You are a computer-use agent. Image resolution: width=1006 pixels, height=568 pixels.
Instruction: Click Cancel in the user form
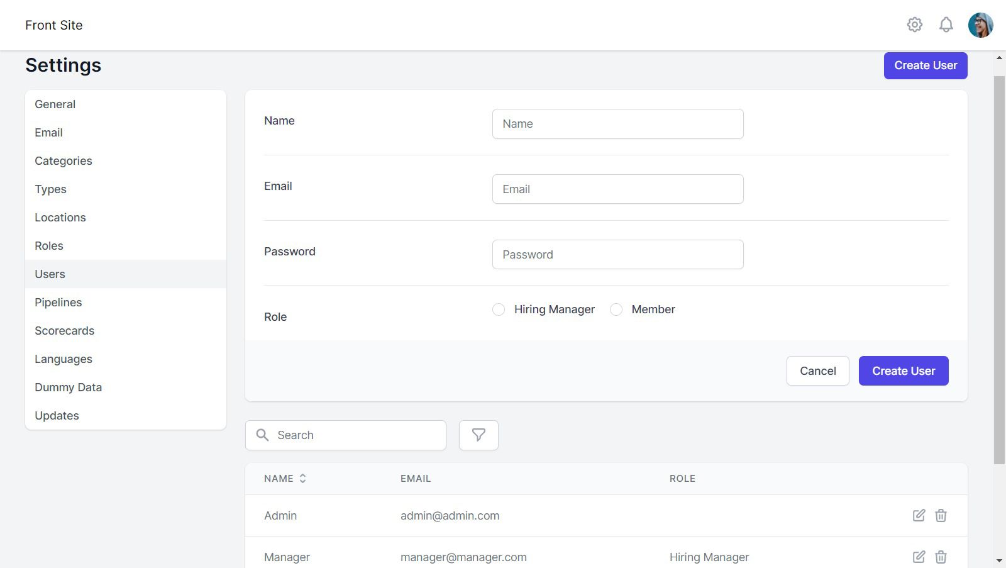[817, 371]
